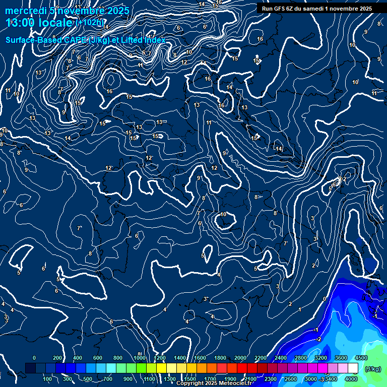Click the '500' label below the legend
Screen dimensions: 387x387
(88, 379)
